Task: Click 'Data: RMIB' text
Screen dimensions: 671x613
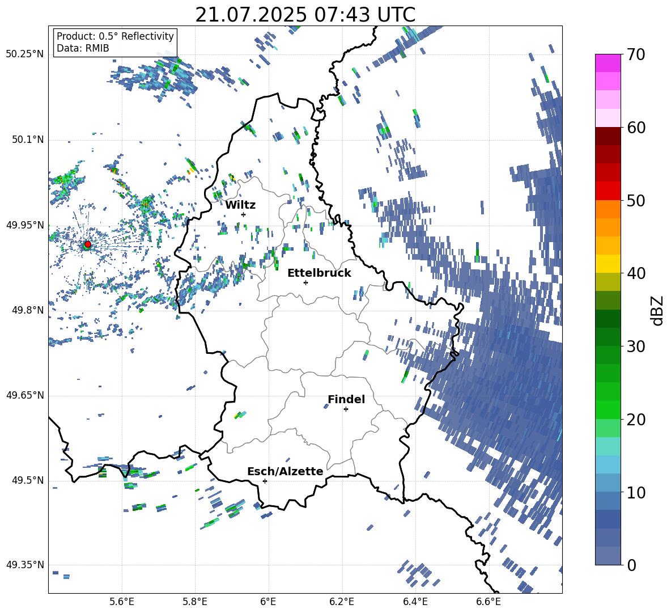Action: coord(83,48)
